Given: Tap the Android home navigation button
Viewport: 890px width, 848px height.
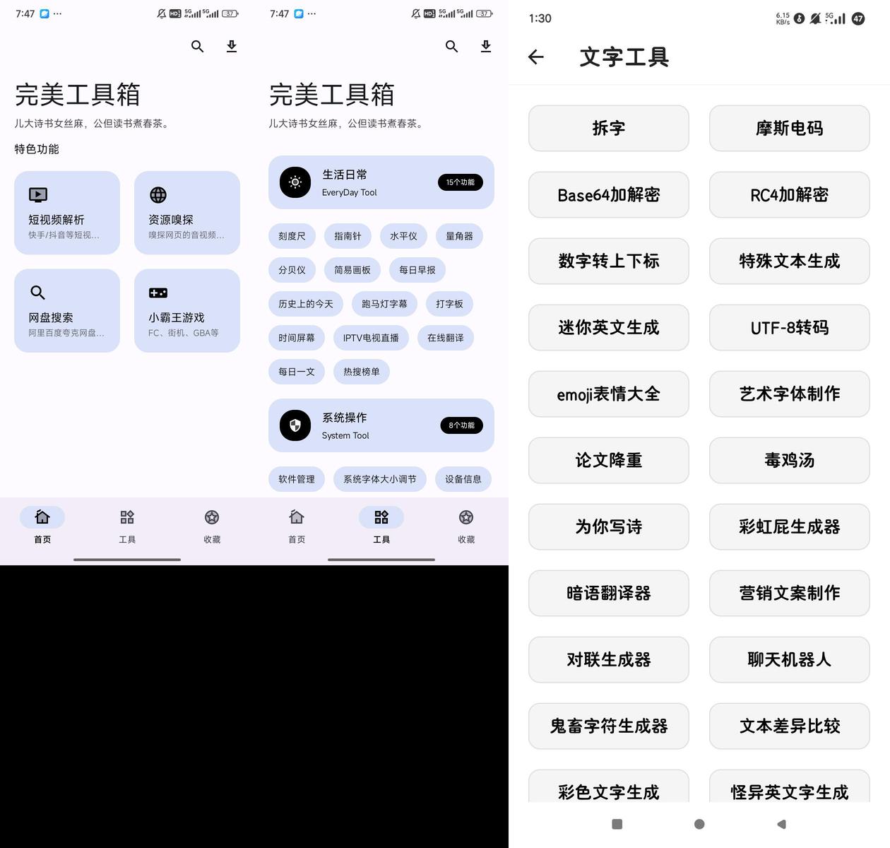Looking at the screenshot, I should 699,824.
